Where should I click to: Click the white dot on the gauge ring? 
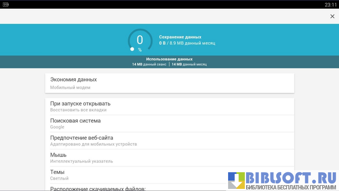(132, 49)
